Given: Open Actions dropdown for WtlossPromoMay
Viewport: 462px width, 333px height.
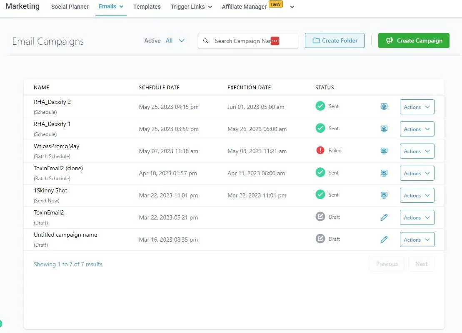Looking at the screenshot, I should click(x=417, y=151).
